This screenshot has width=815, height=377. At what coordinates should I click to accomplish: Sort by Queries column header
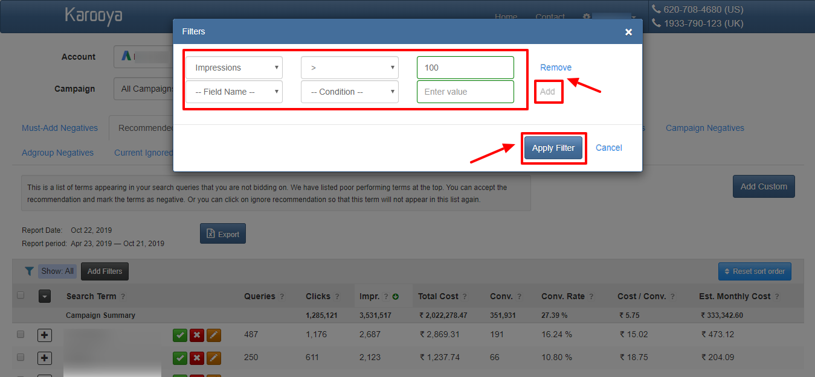[260, 296]
